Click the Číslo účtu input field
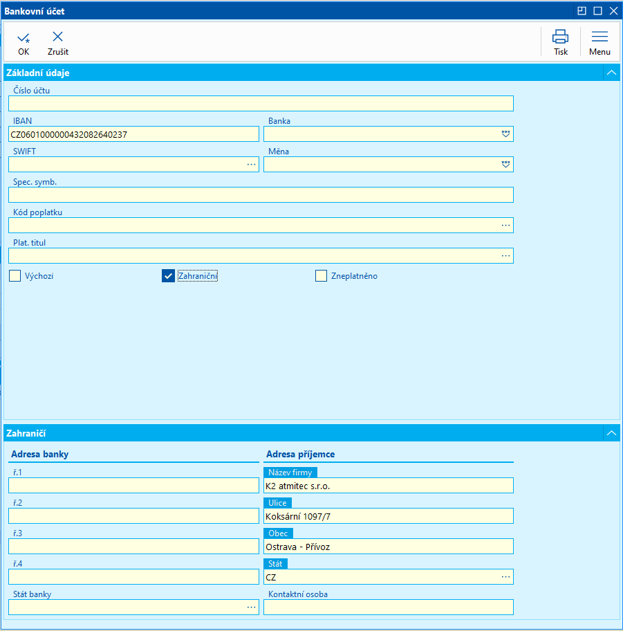Image resolution: width=623 pixels, height=631 pixels. pos(261,104)
